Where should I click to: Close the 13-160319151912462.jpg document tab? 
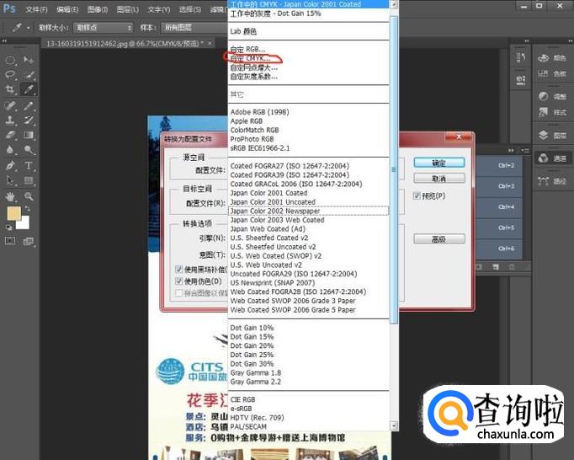coord(210,43)
